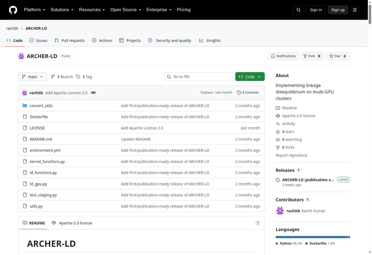
Task: Open the Pricing link
Action: click(x=184, y=10)
